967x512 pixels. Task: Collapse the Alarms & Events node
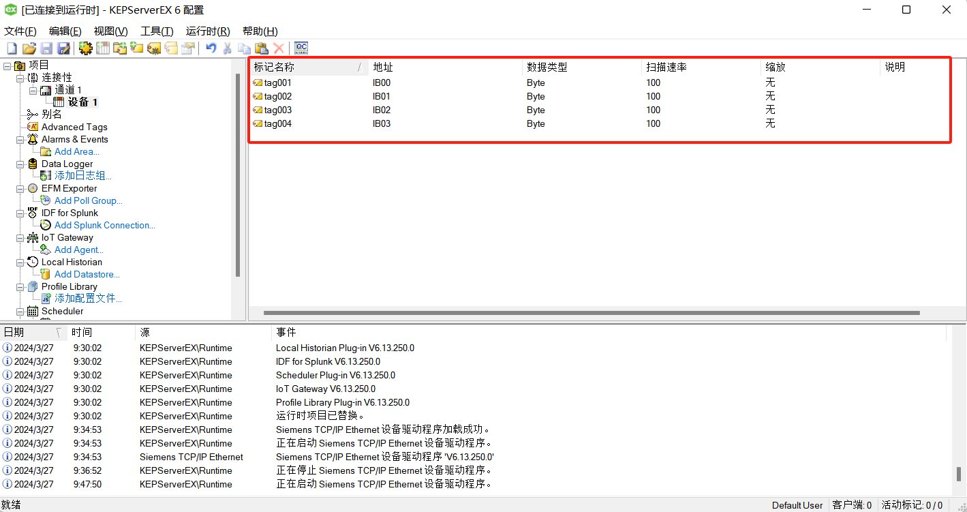click(20, 139)
